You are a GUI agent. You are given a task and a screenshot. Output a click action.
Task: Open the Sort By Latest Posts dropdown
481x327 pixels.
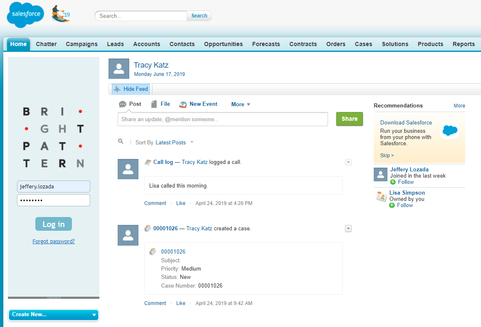click(174, 142)
